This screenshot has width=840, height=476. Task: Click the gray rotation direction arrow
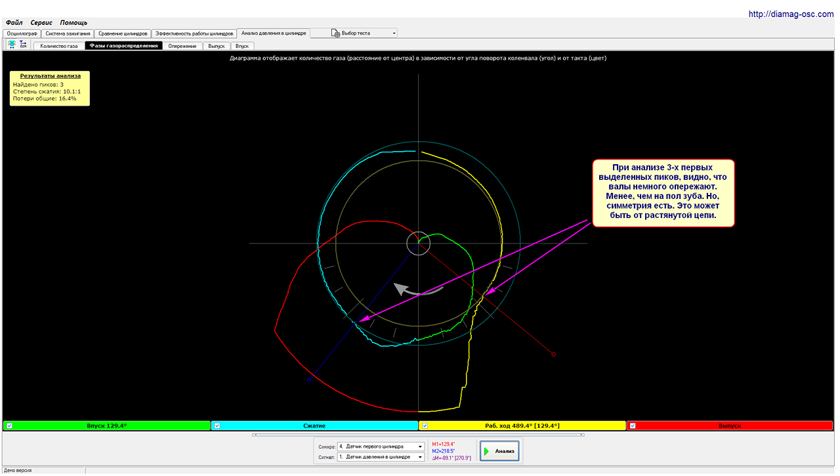(x=418, y=290)
